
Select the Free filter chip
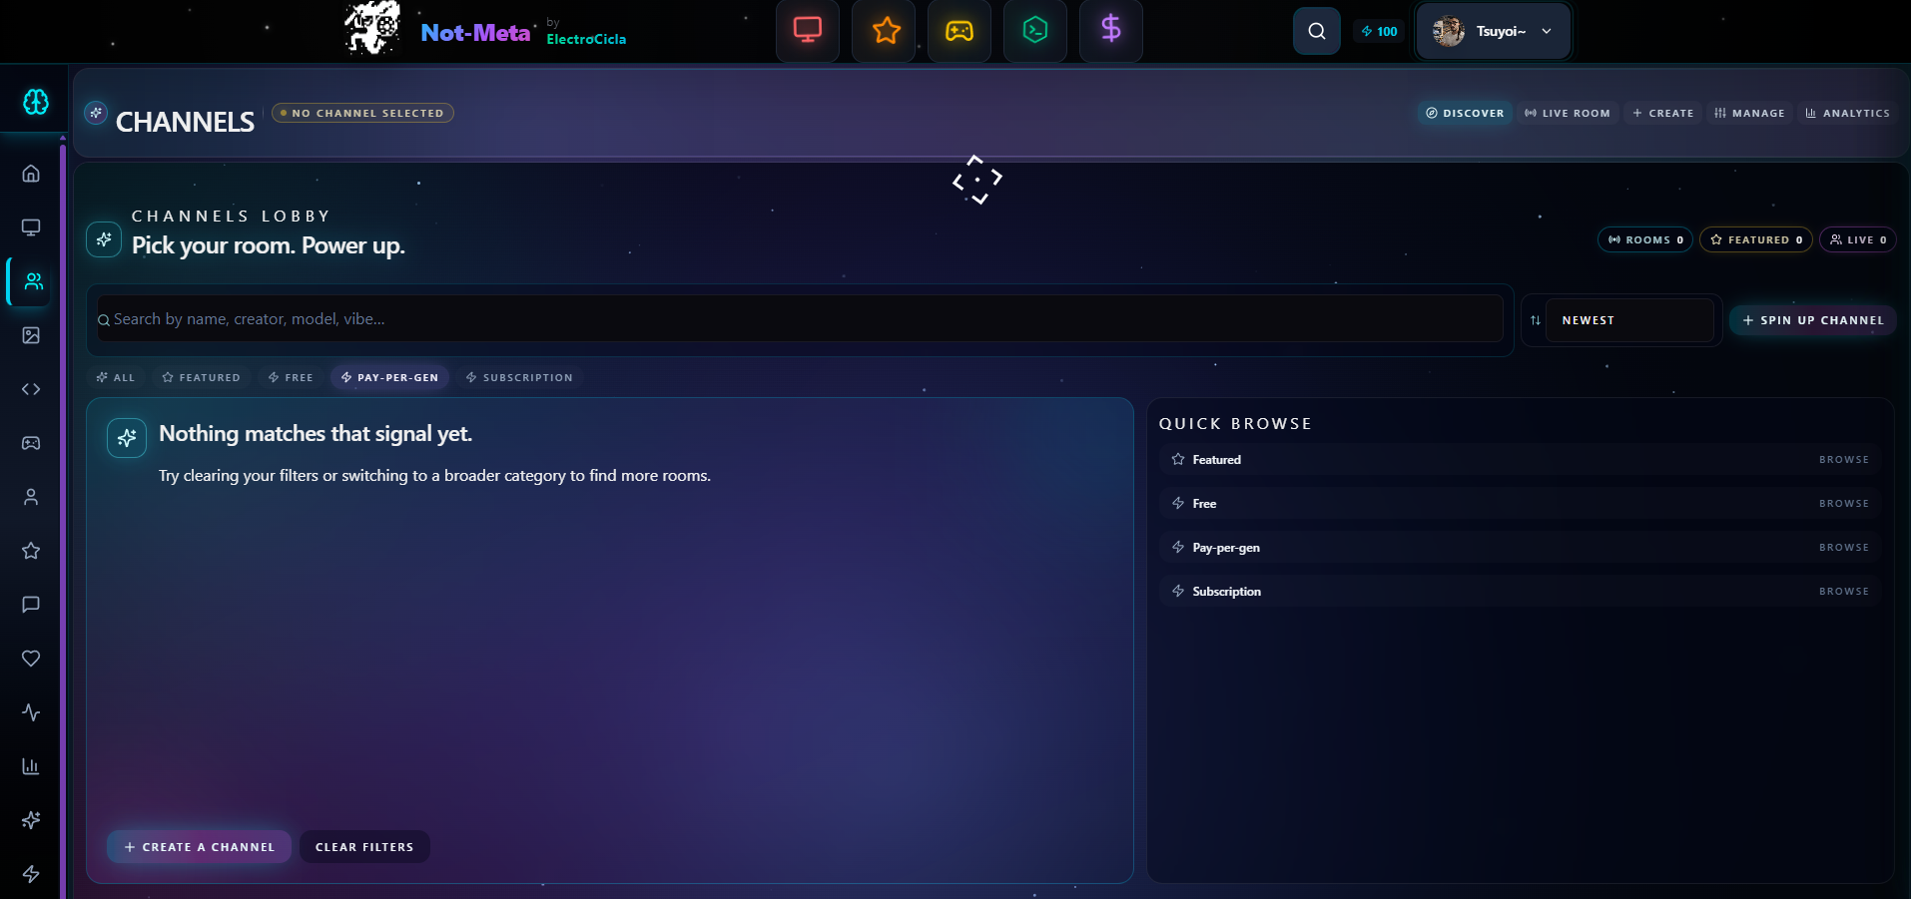tap(291, 377)
